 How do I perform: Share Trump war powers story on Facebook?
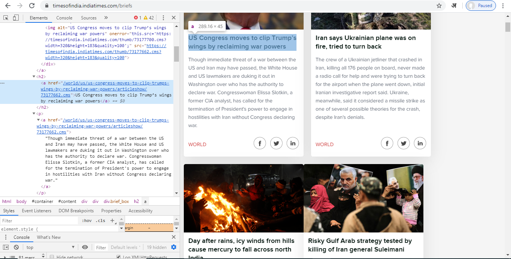pos(260,143)
